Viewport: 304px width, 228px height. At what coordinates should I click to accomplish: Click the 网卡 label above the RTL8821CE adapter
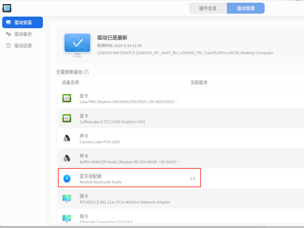pos(84,196)
